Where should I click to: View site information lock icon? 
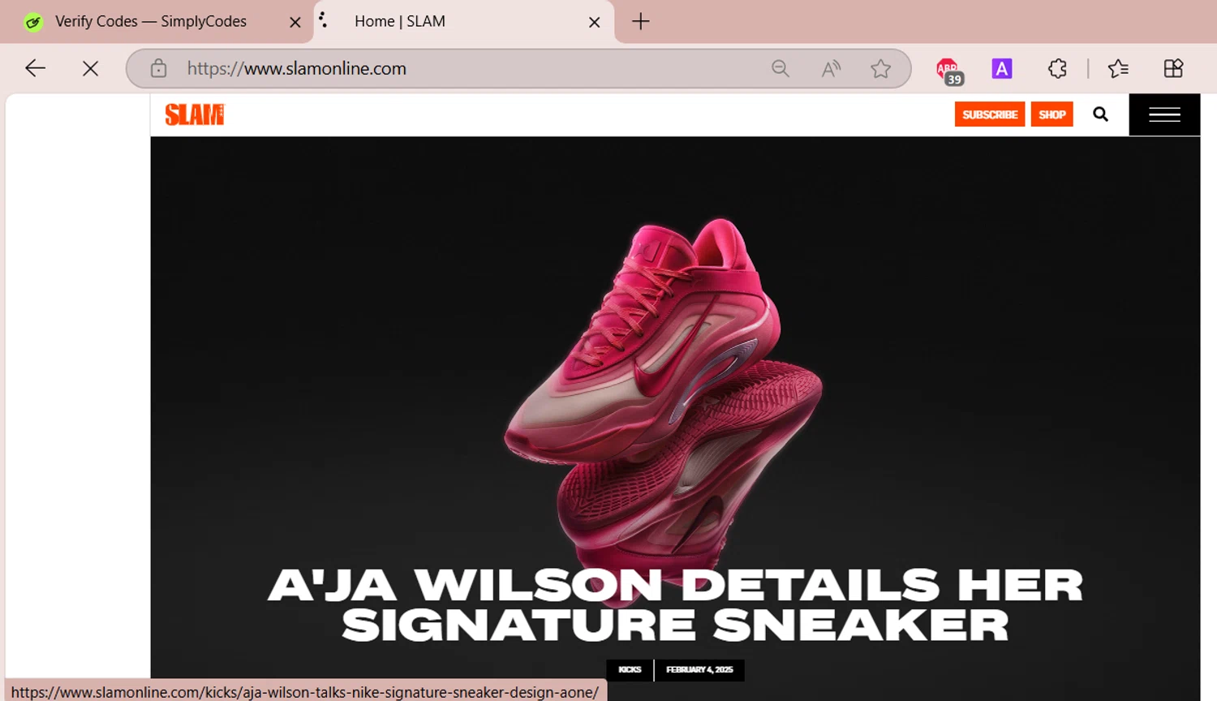pyautogui.click(x=158, y=68)
